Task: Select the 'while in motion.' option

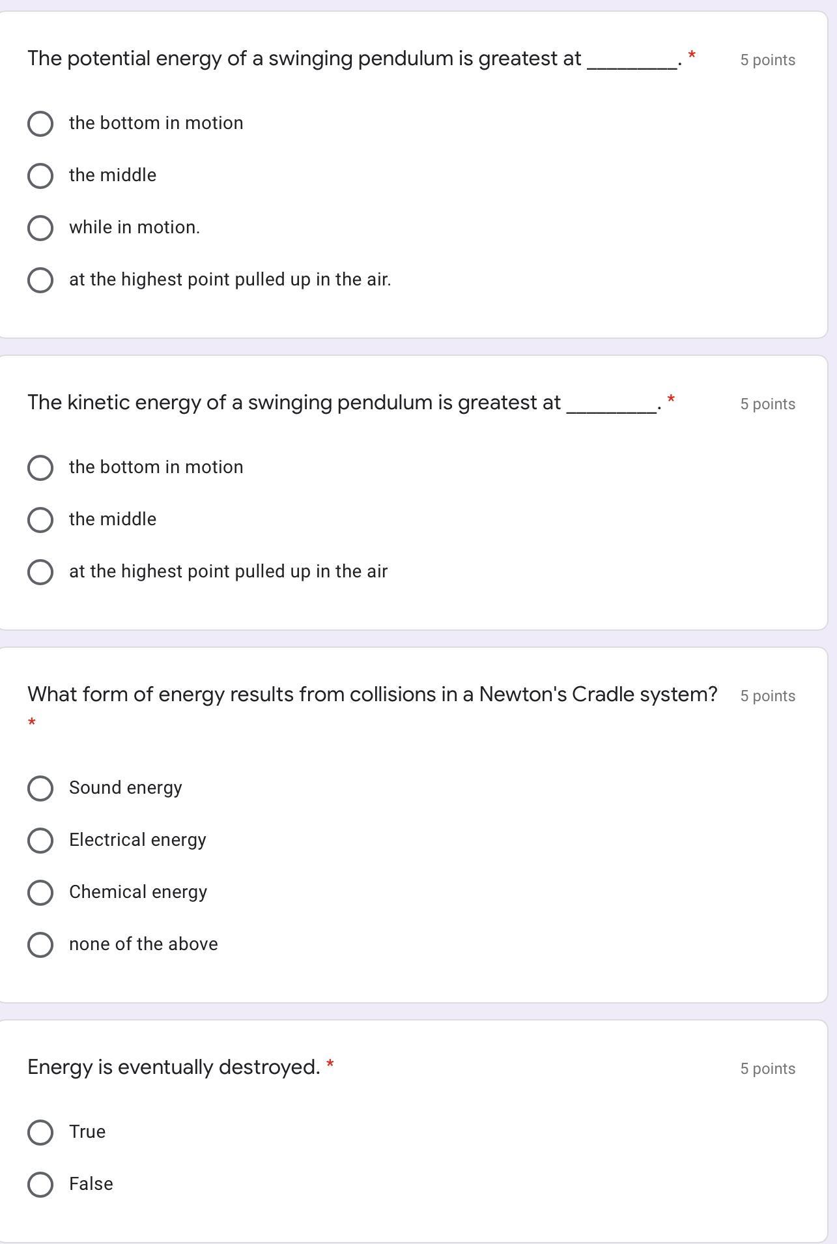Action: click(40, 228)
